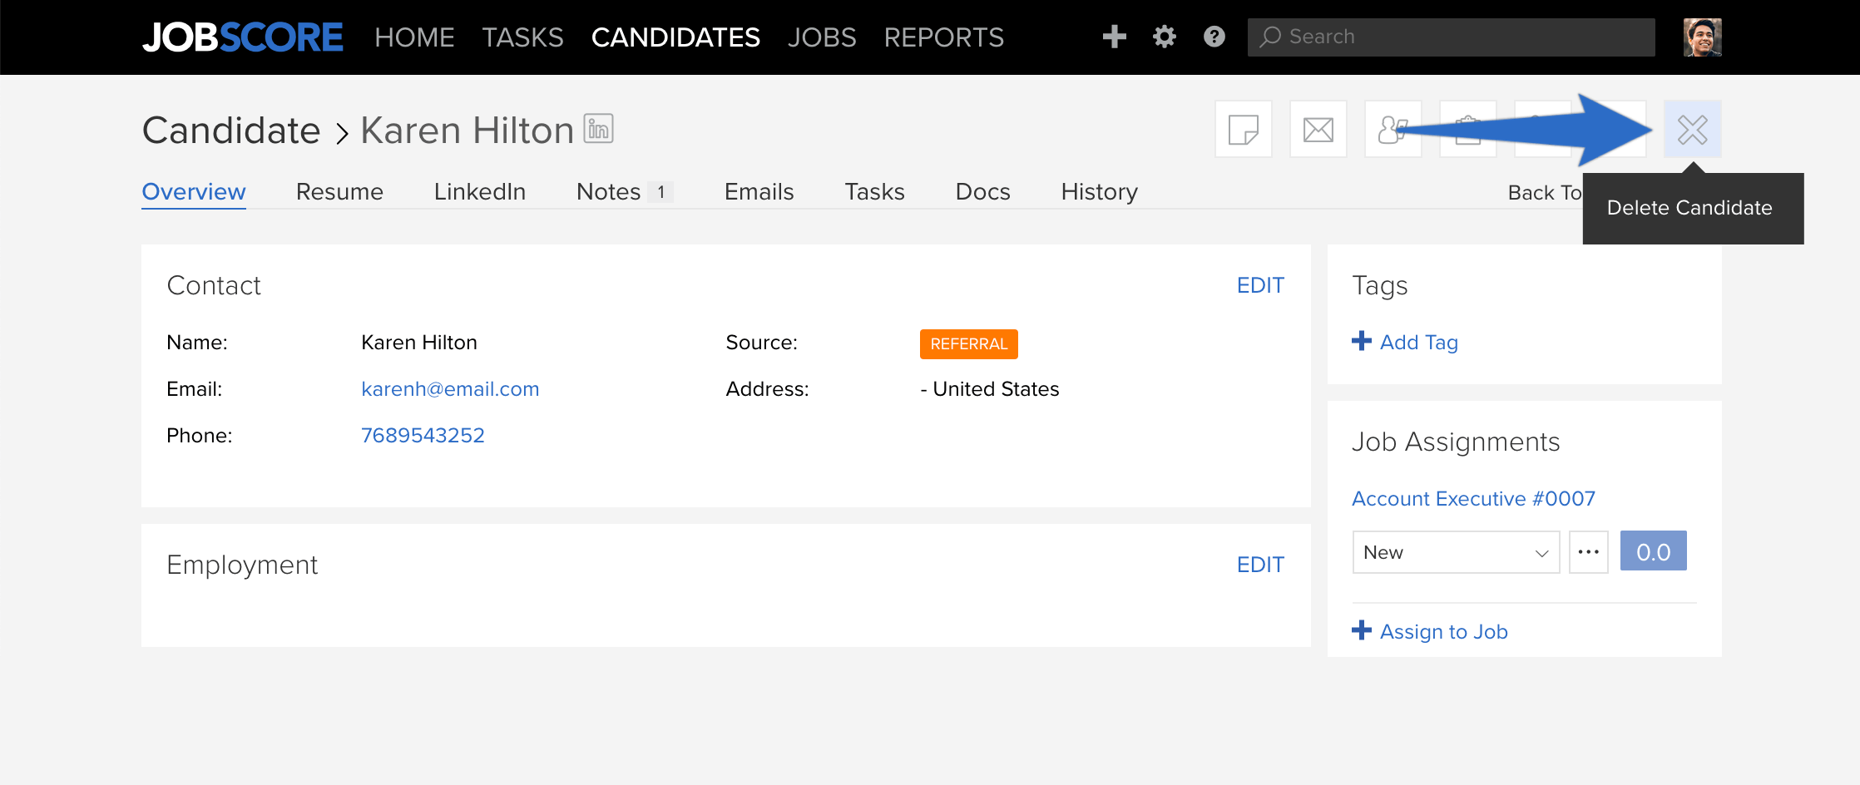The height and width of the screenshot is (785, 1860).
Task: Open REPORTS in top navigation
Action: (943, 37)
